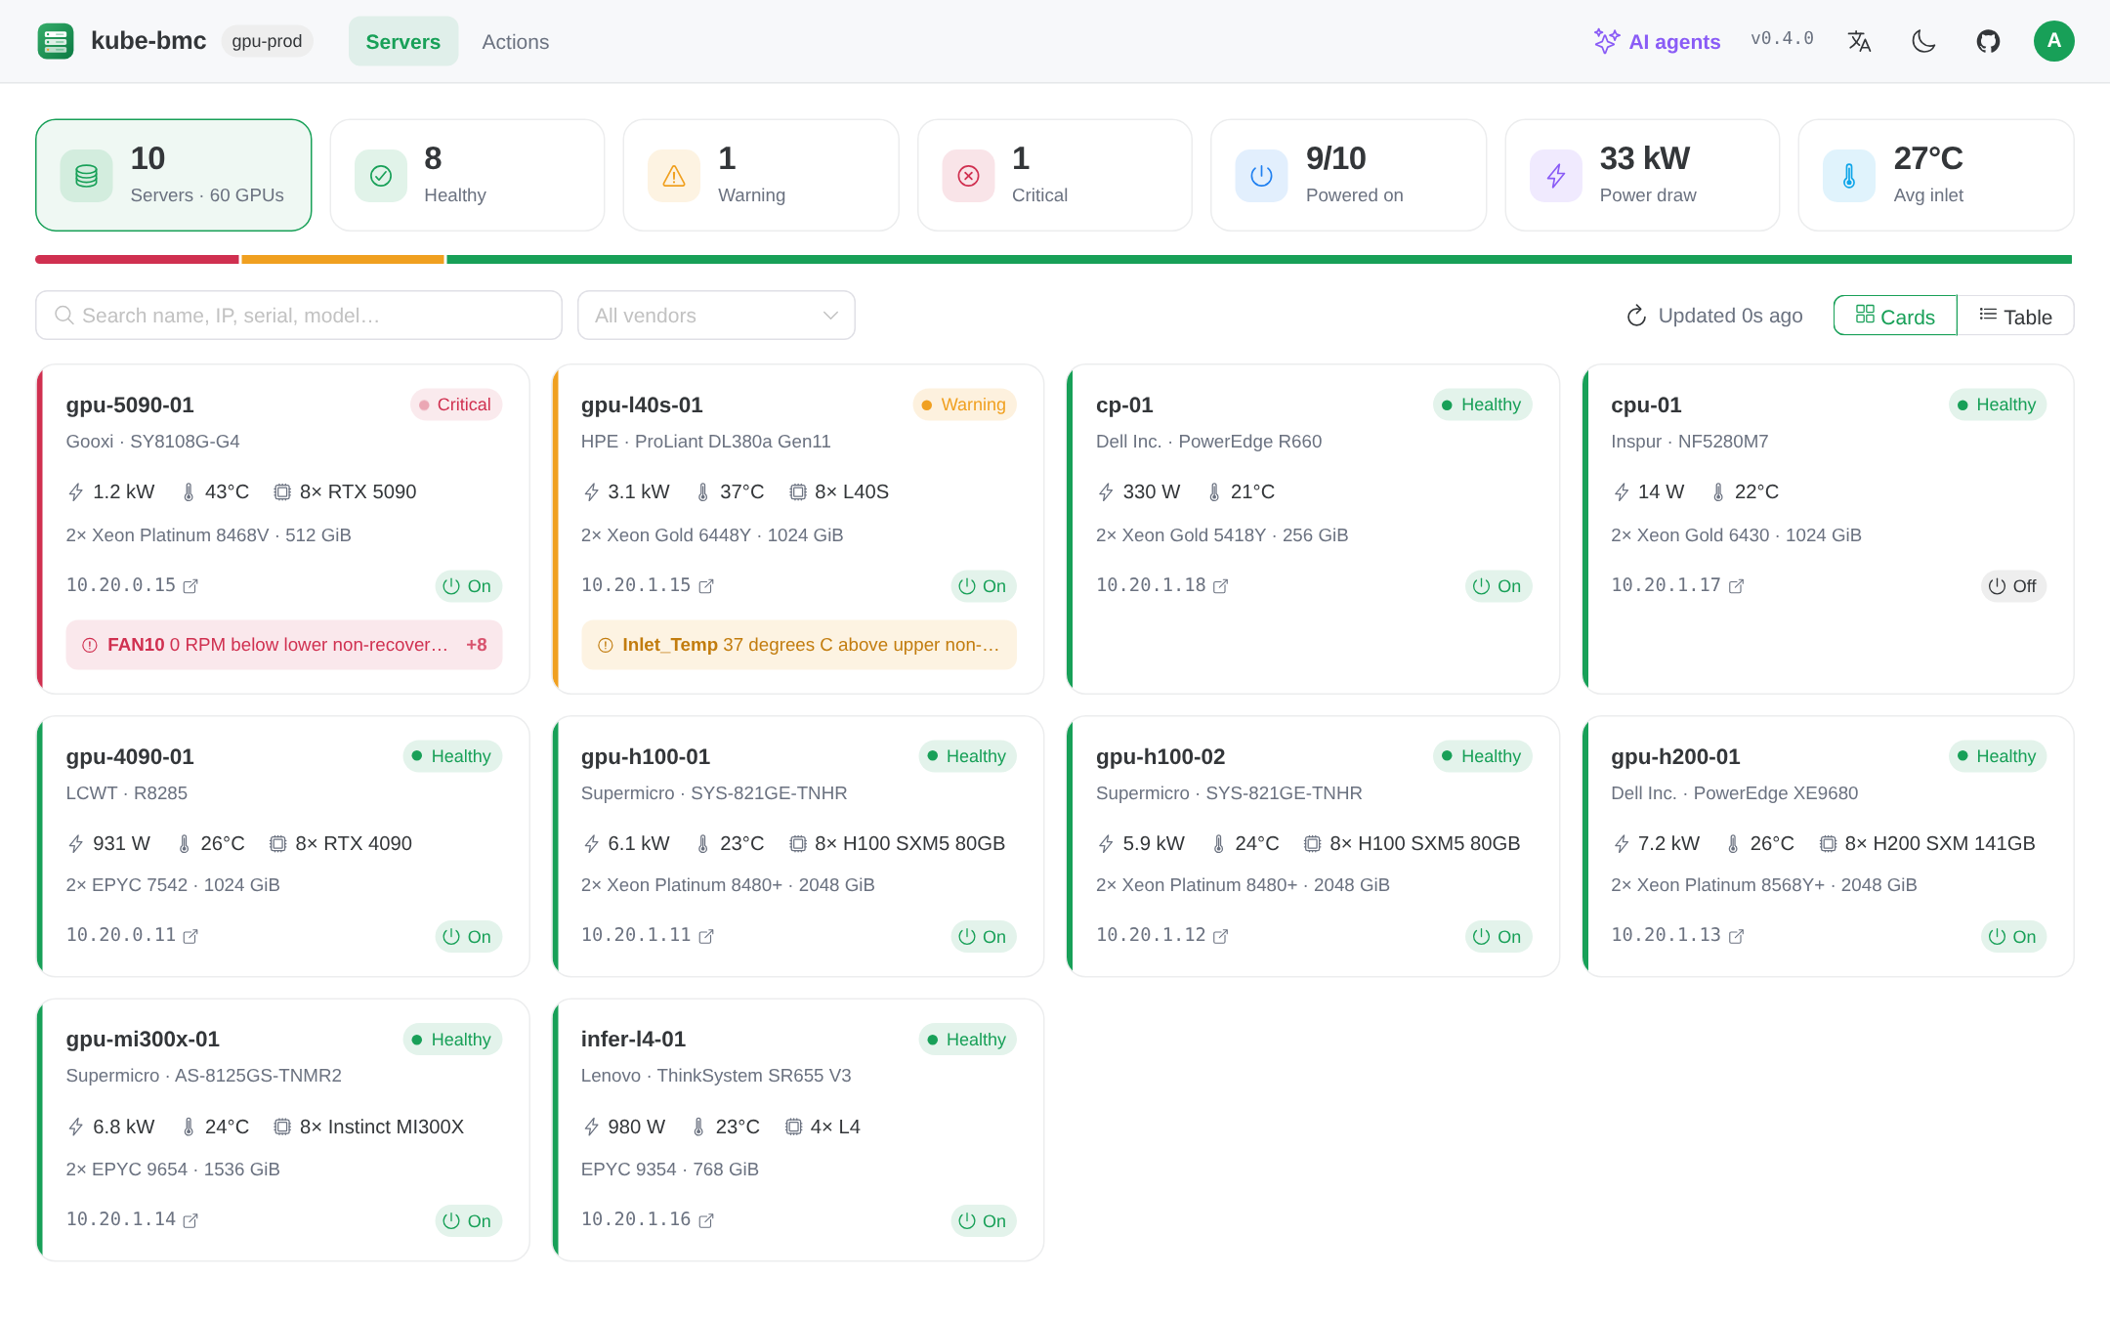Open the language translation switcher
The image size is (2110, 1319).
coord(1859,41)
